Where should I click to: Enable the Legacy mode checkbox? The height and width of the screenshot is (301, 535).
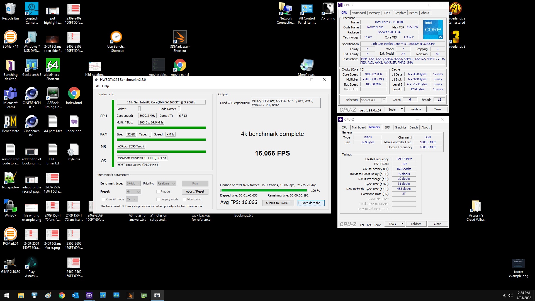click(158, 199)
